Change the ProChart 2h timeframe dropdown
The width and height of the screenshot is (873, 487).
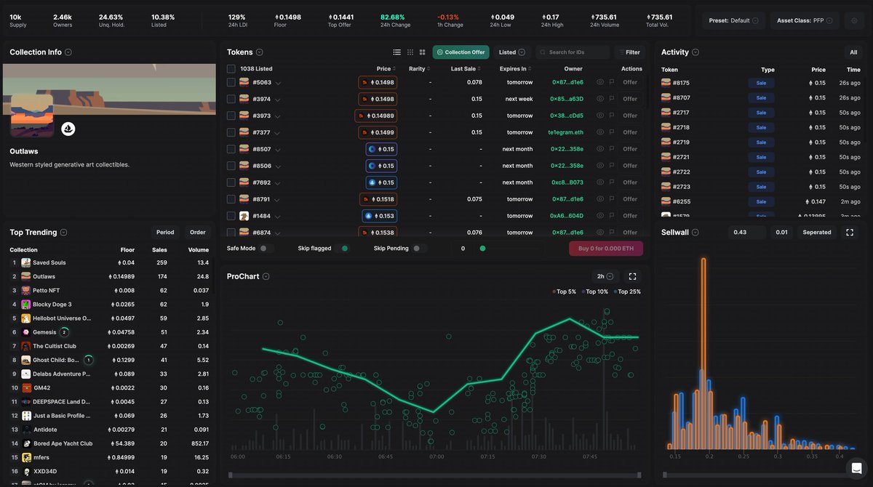[605, 276]
